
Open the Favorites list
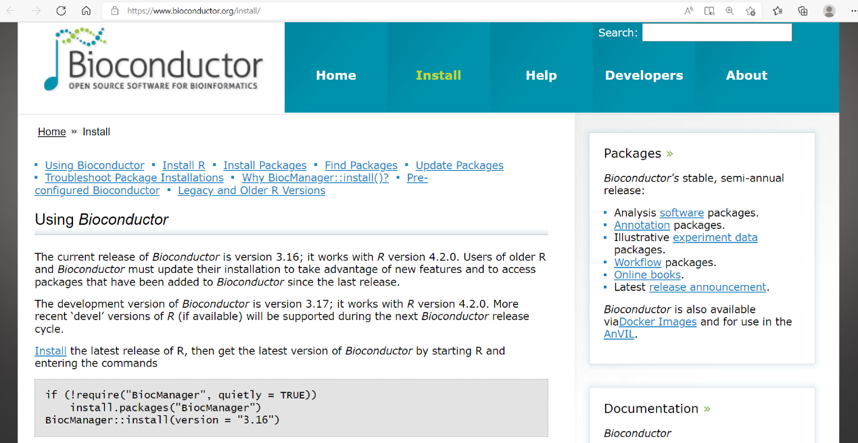pos(778,11)
